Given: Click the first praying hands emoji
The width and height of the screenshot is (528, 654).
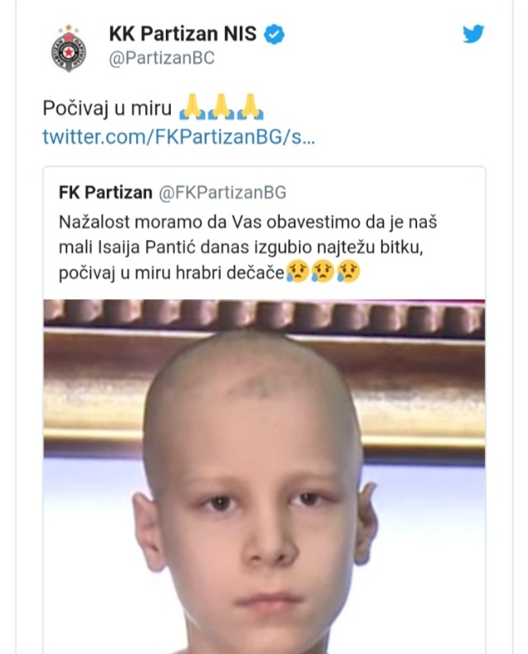Looking at the screenshot, I should pos(192,107).
